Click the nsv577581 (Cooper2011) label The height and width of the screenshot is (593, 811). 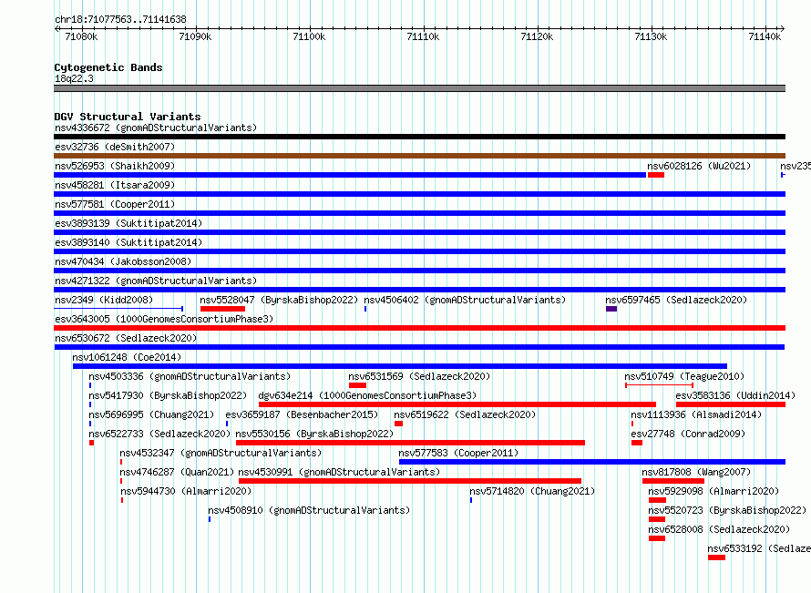pos(115,204)
